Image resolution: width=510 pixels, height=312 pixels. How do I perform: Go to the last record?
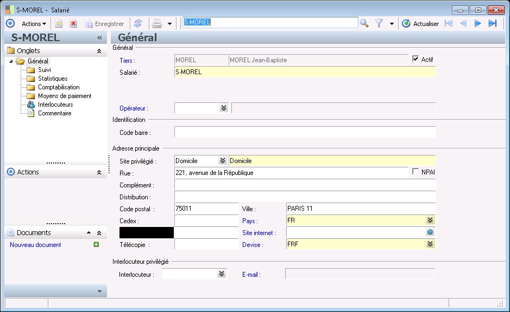(493, 23)
